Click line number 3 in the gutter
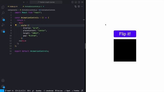Image resolution: width=164 pixels, height=92 pixels. 11,18
